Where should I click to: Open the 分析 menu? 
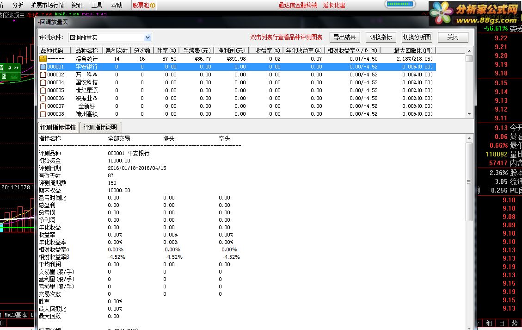pos(18,6)
